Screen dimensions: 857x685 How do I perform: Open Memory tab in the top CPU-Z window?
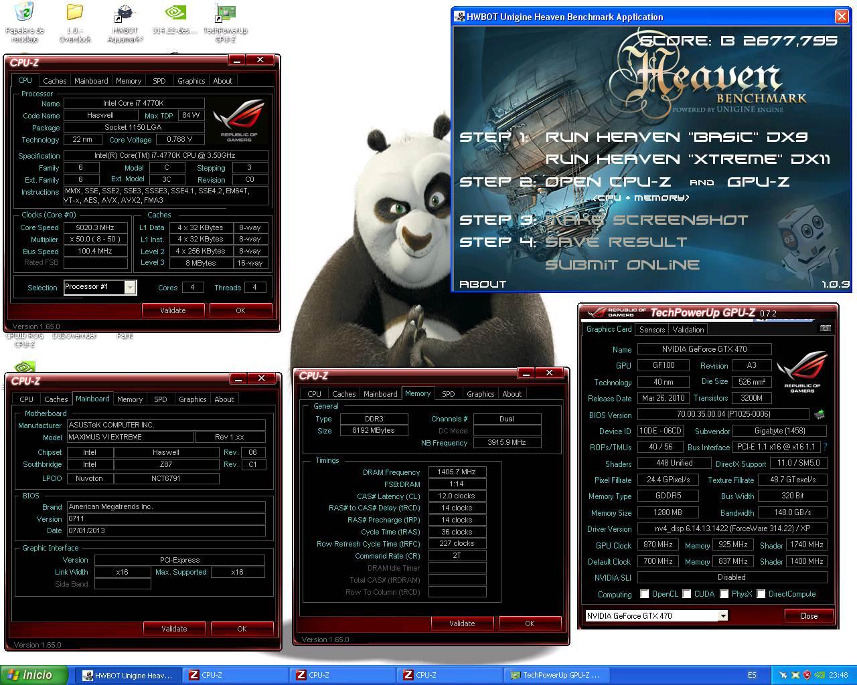tap(129, 81)
